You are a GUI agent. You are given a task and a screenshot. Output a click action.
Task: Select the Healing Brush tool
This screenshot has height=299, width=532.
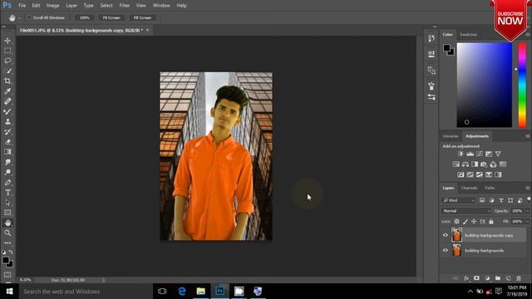tap(7, 101)
